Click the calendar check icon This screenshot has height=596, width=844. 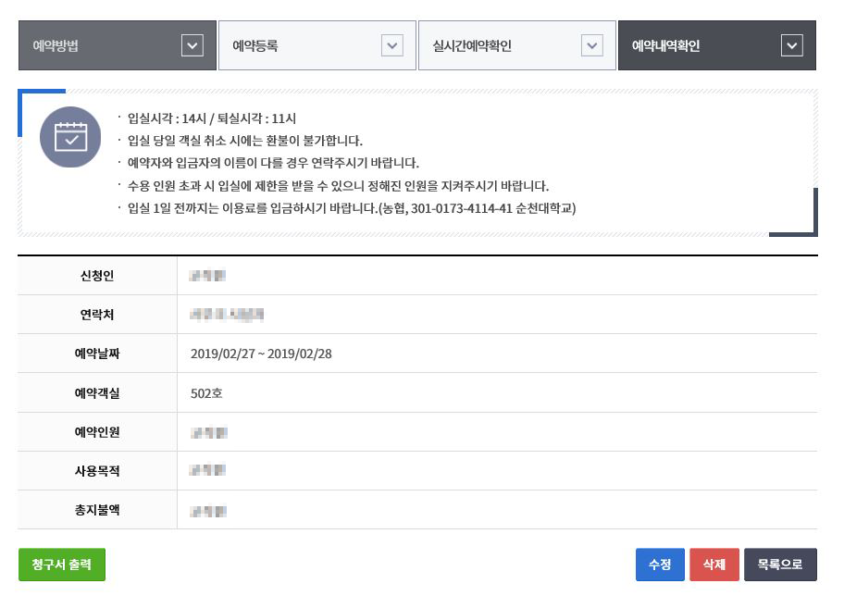point(70,137)
